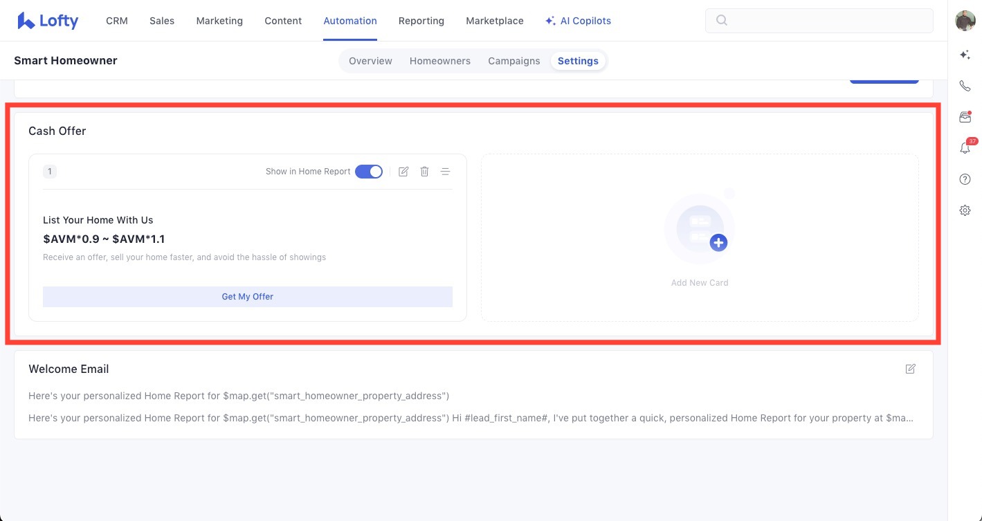Open notifications bell icon
Screen dimensions: 982x521
pyautogui.click(x=965, y=148)
